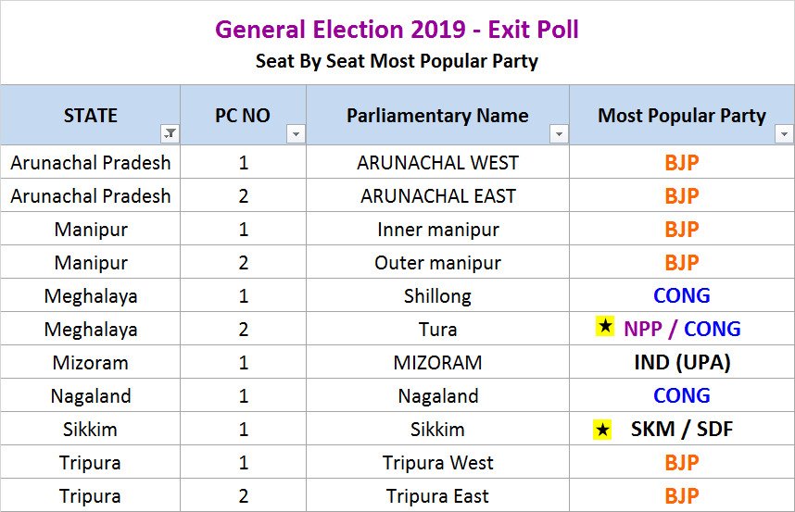Select the CONG cell for Shillong
The height and width of the screenshot is (512, 795).
(x=681, y=296)
